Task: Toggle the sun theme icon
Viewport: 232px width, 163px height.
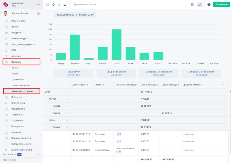Action: [x=38, y=5]
